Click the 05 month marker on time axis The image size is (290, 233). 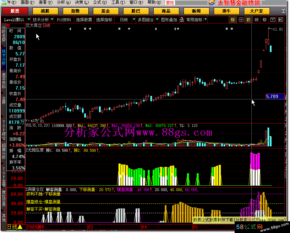click(x=195, y=227)
